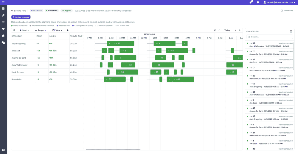Click the Newly scheduled legend item
This screenshot has width=298, height=154.
point(19,25)
